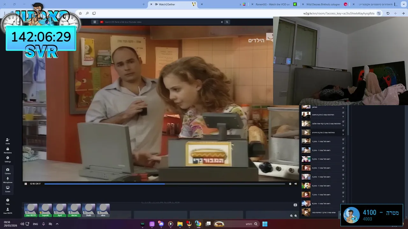This screenshot has height=229, width=408.
Task: Toggle Screen sharing in the sidebar
Action: (8, 189)
